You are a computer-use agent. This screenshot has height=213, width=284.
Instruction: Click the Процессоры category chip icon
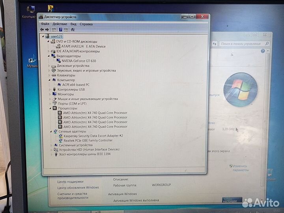click(55, 108)
